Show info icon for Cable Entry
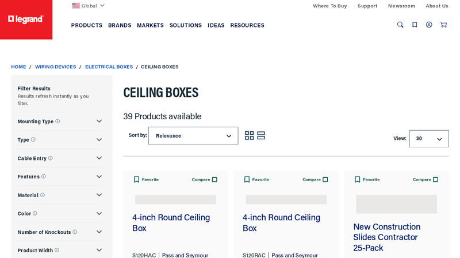This screenshot has width=460, height=258. (51, 158)
